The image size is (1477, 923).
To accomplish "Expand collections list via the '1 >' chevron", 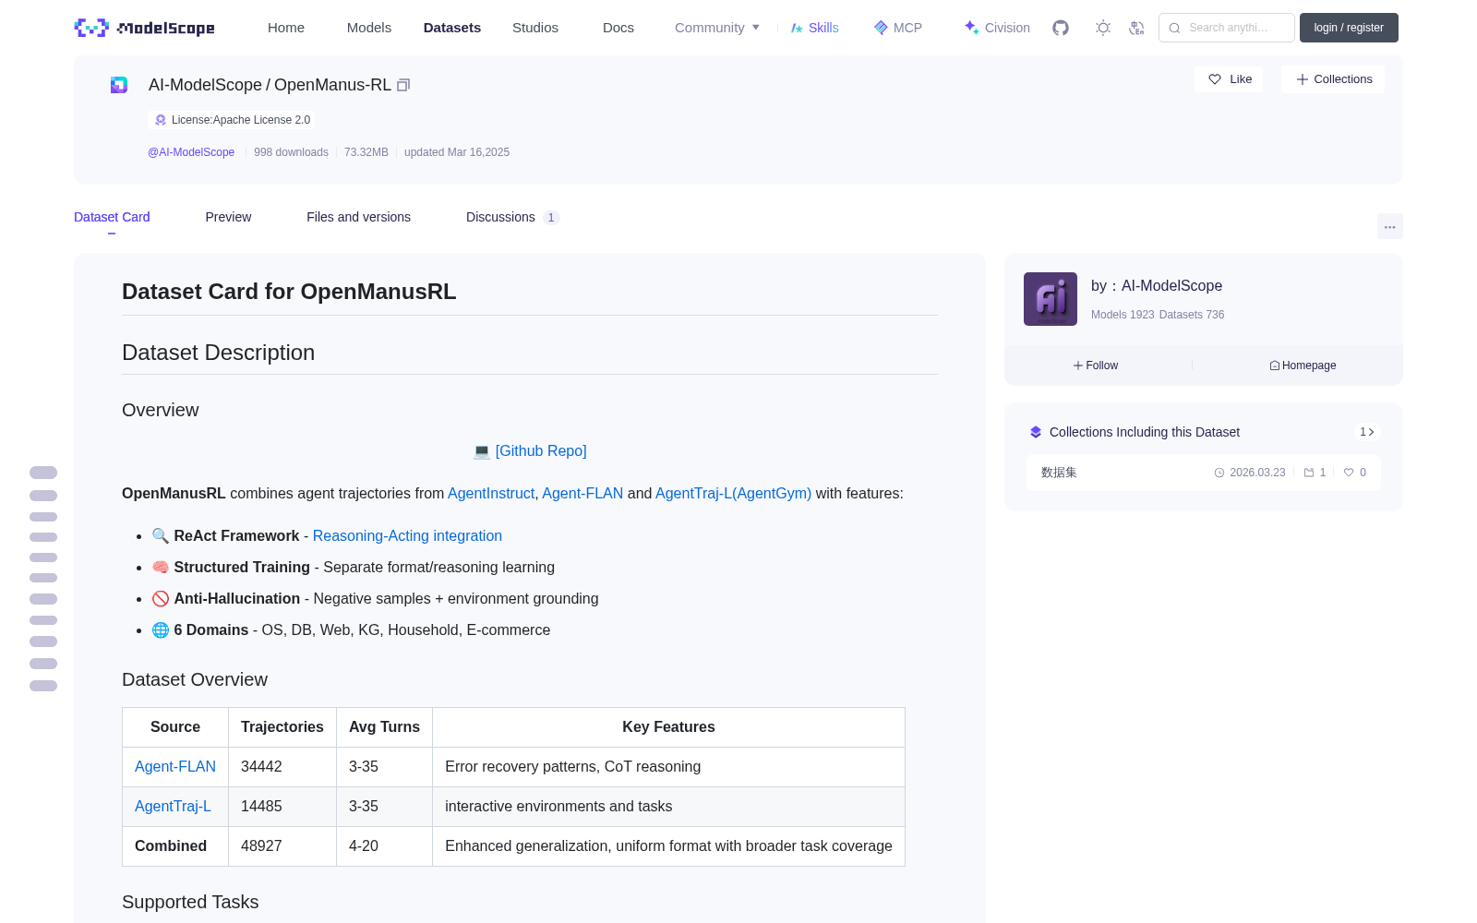I will 1367,432.
